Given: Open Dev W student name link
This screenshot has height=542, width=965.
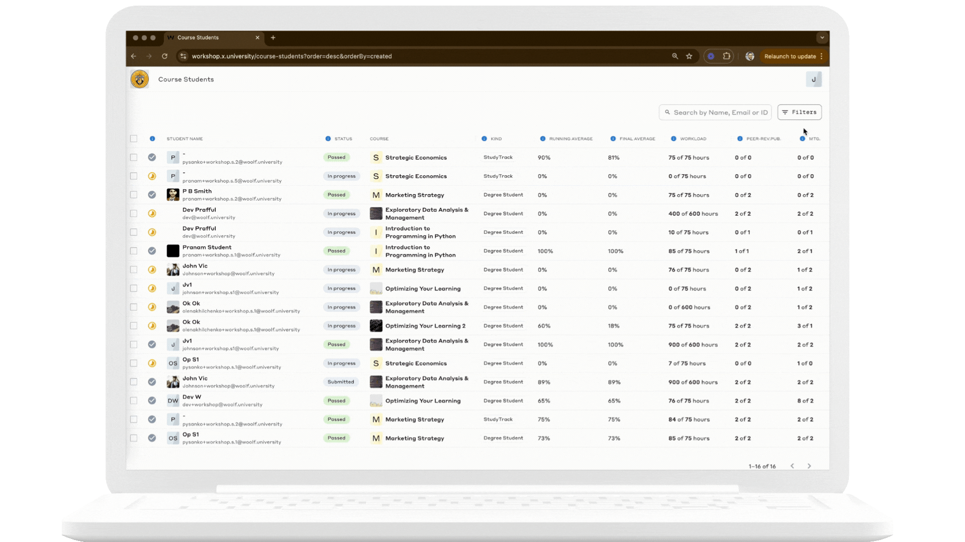Looking at the screenshot, I should point(191,397).
